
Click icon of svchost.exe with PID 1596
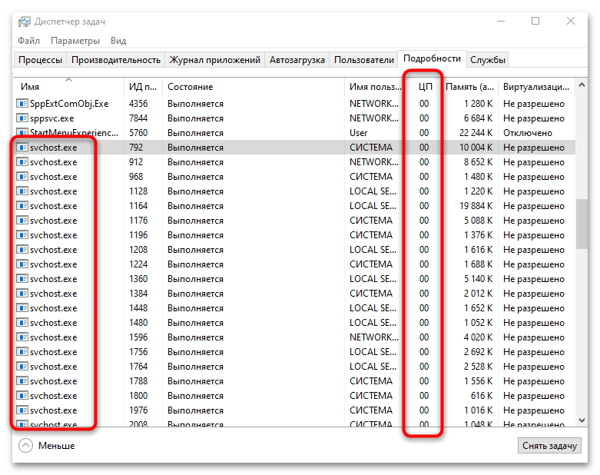tap(22, 337)
